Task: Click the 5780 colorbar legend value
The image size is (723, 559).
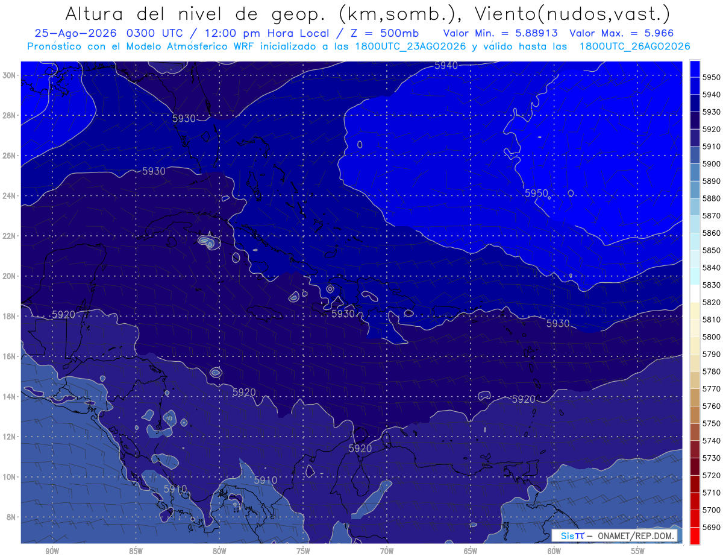Action: click(x=711, y=371)
